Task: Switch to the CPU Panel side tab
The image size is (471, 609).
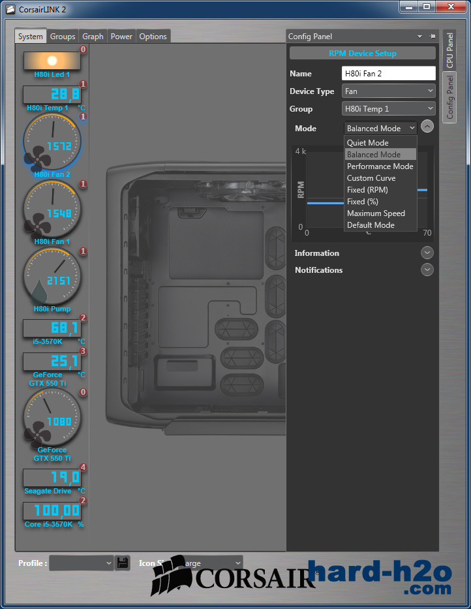Action: pos(449,50)
